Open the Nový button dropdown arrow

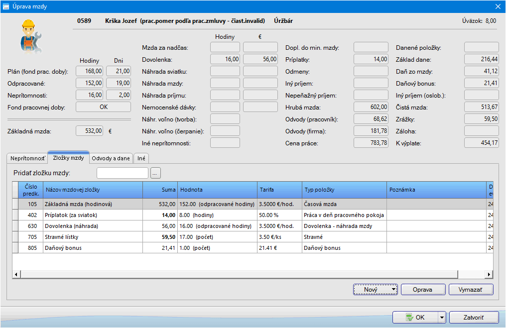point(393,289)
